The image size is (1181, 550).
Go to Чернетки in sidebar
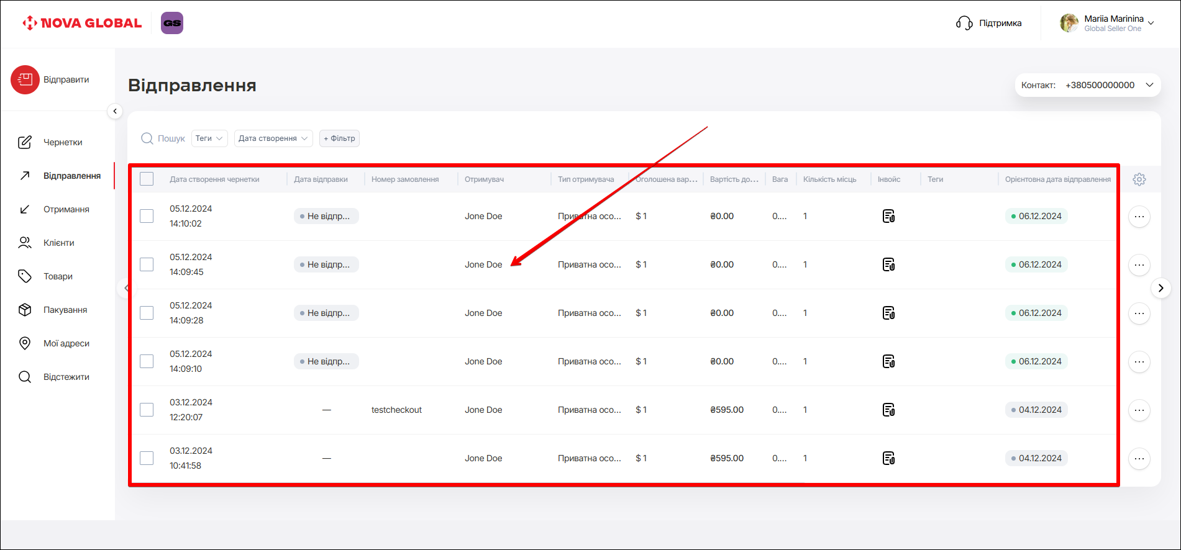[62, 142]
